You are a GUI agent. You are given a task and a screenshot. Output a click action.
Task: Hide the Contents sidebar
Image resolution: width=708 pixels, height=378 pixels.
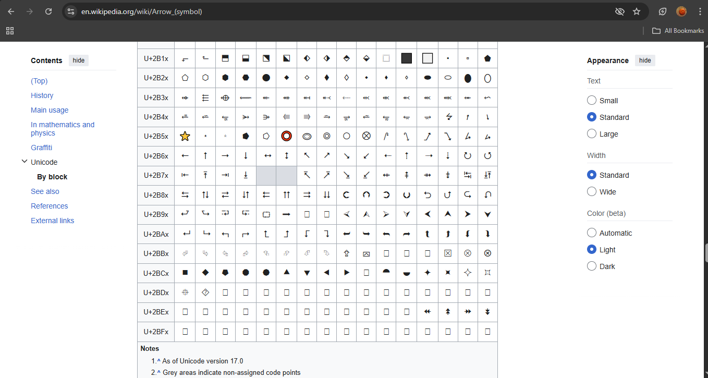pyautogui.click(x=79, y=60)
